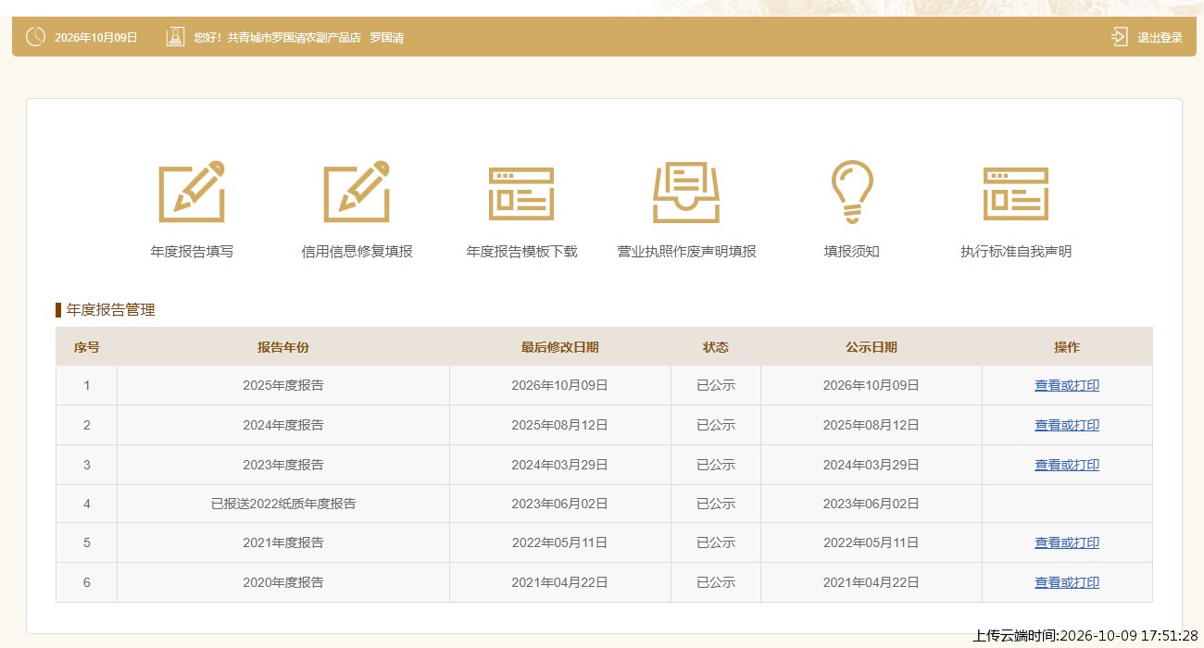View or print the 2024年度报告
This screenshot has width=1204, height=648.
(x=1067, y=425)
